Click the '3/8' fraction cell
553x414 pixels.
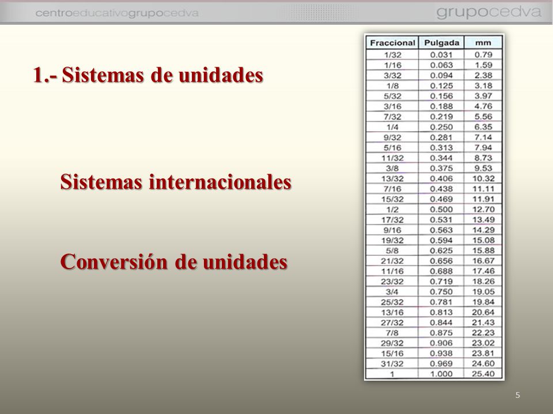point(392,168)
